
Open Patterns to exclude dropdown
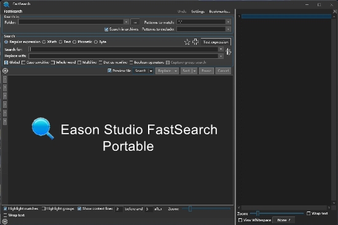(x=228, y=29)
